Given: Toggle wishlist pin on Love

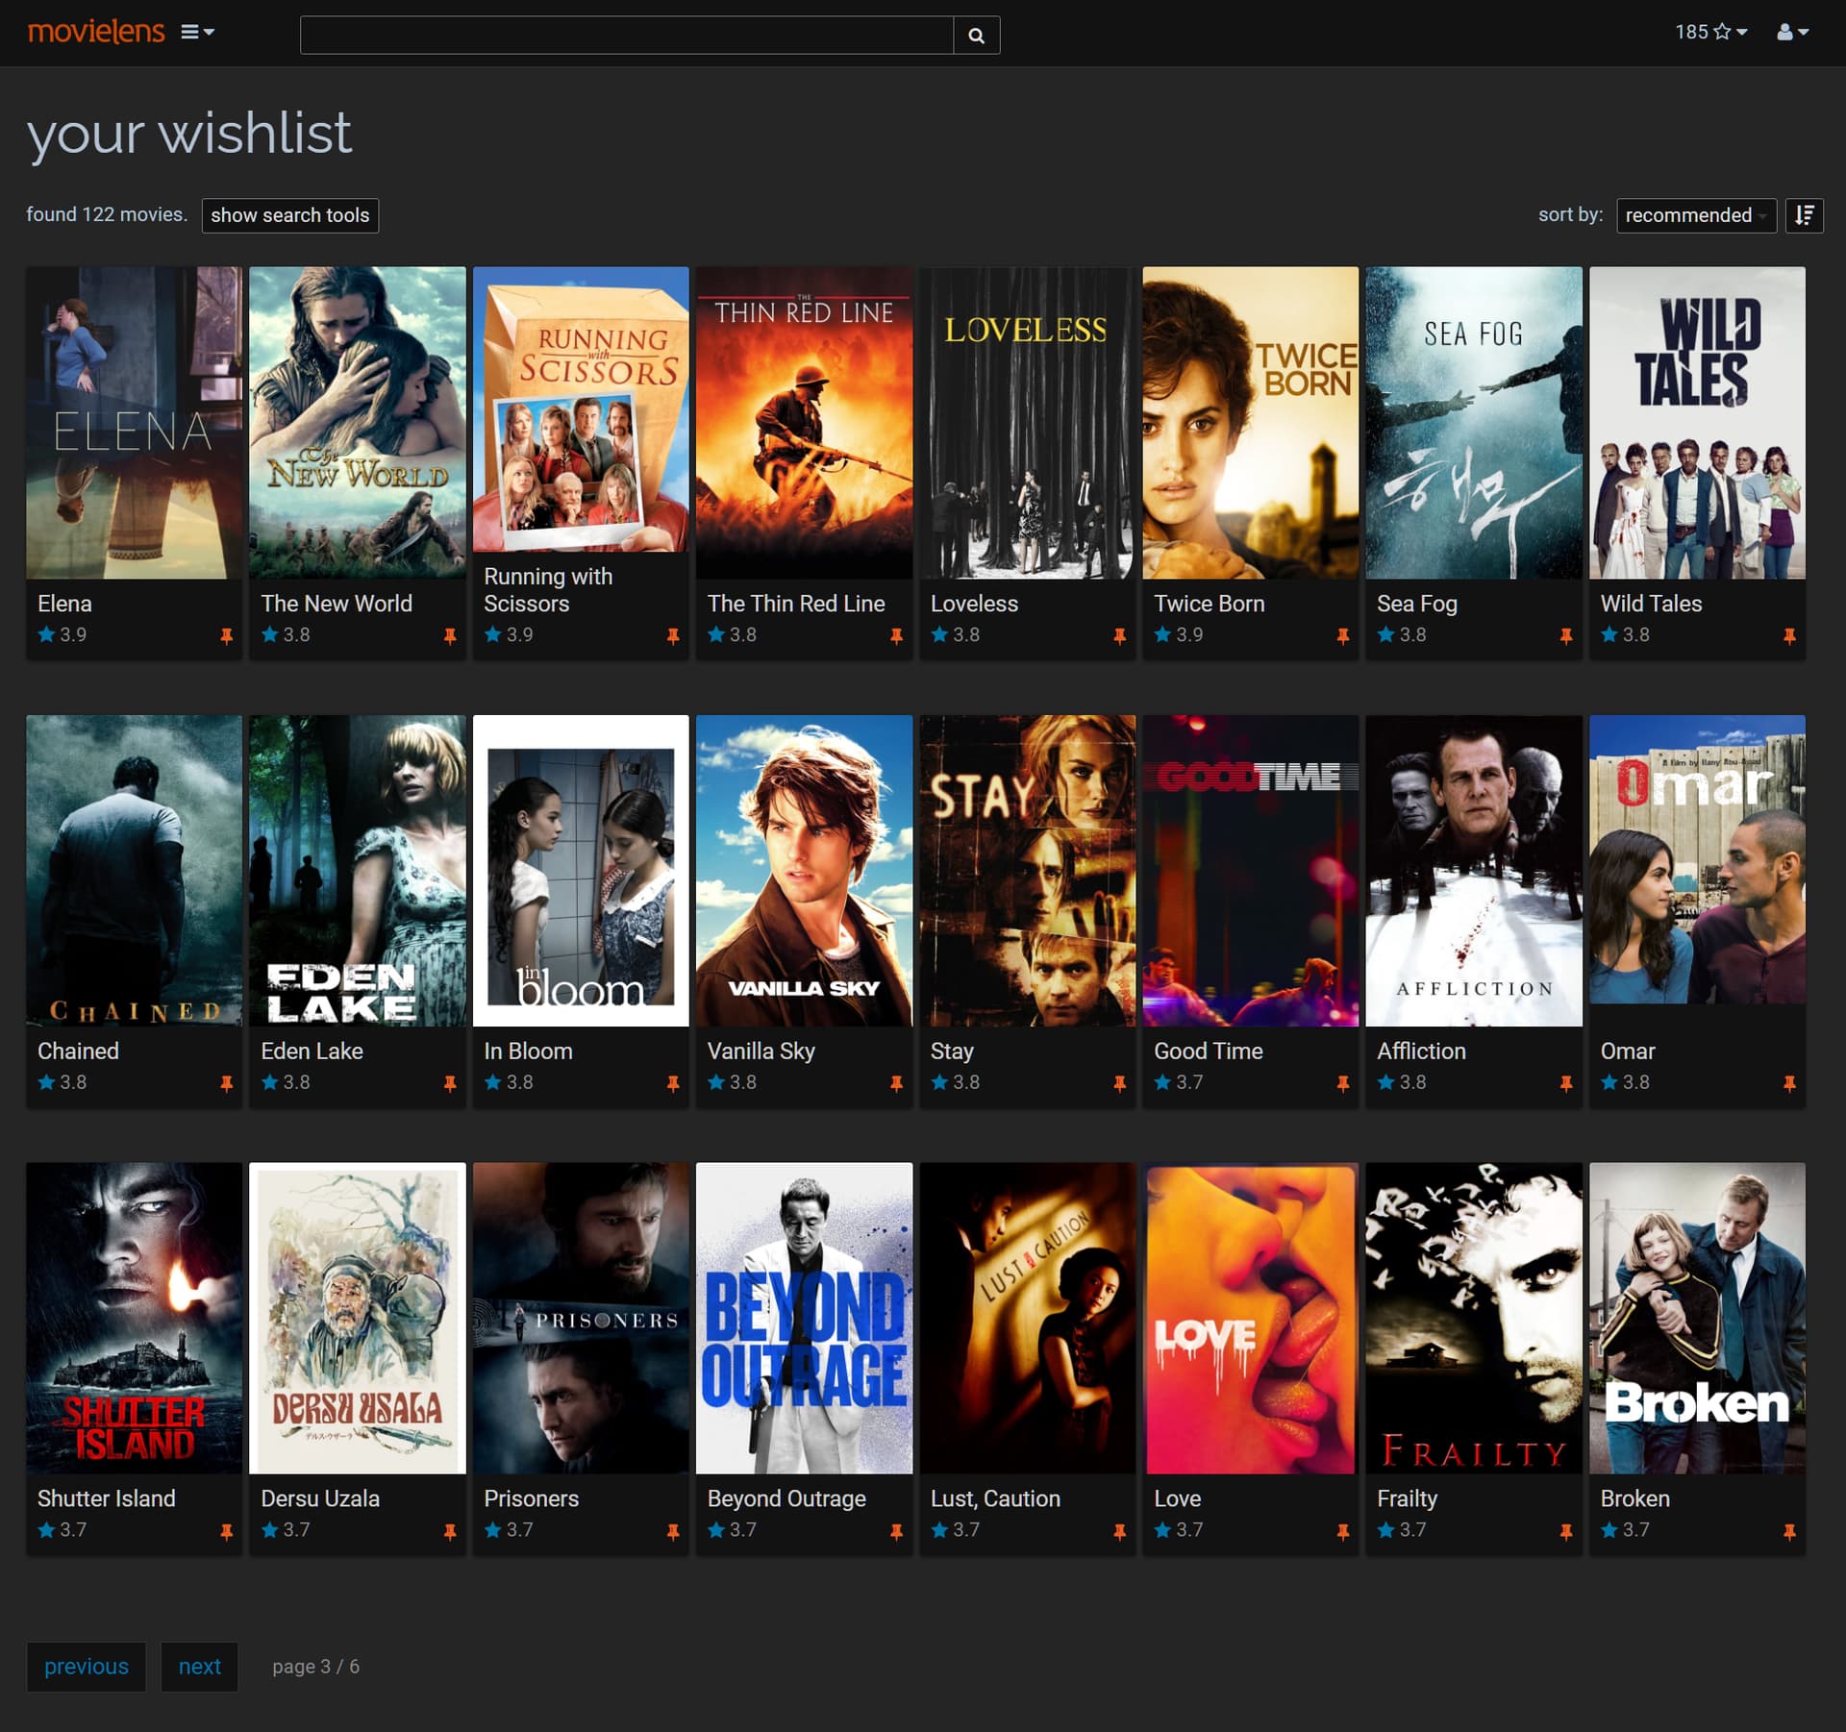Looking at the screenshot, I should click(x=1343, y=1531).
